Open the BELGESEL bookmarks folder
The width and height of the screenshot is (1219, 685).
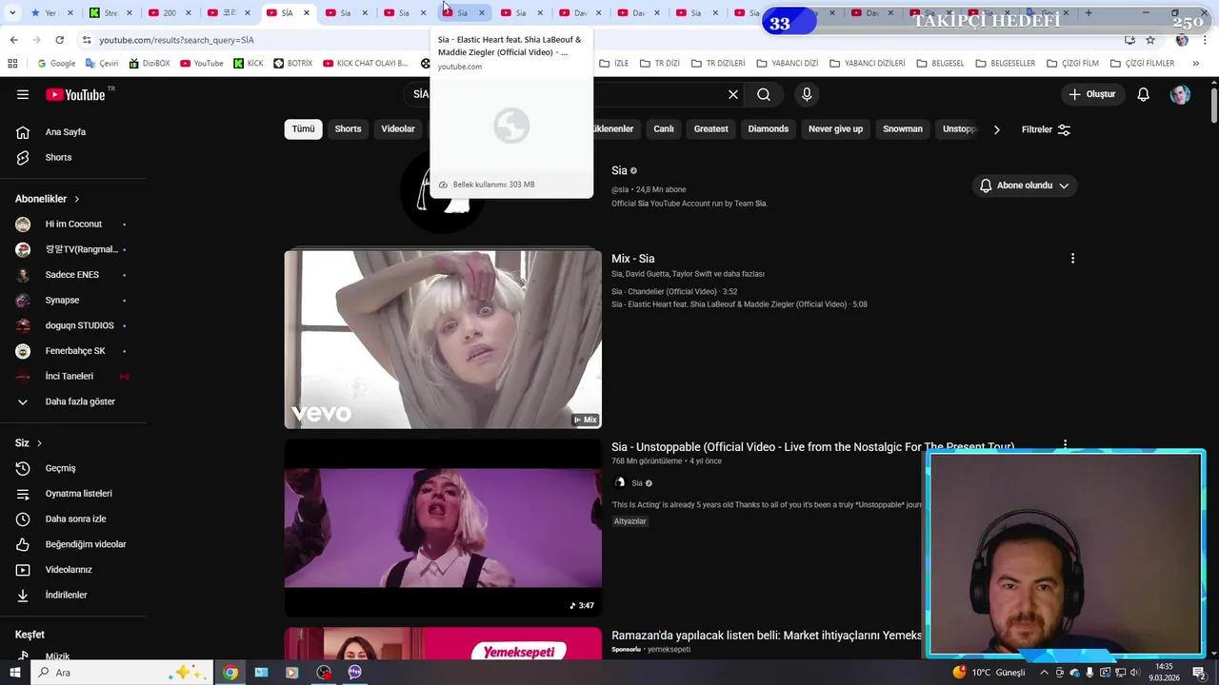[941, 64]
